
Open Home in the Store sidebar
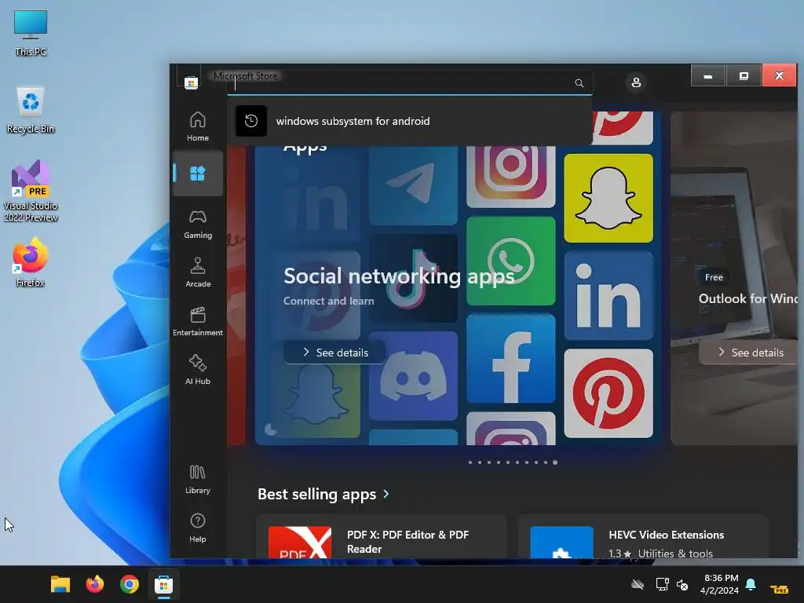pyautogui.click(x=197, y=126)
